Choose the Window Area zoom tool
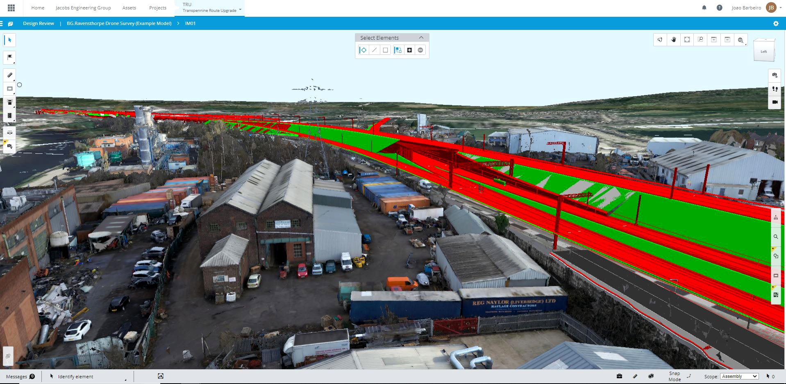This screenshot has width=786, height=384. pos(700,40)
